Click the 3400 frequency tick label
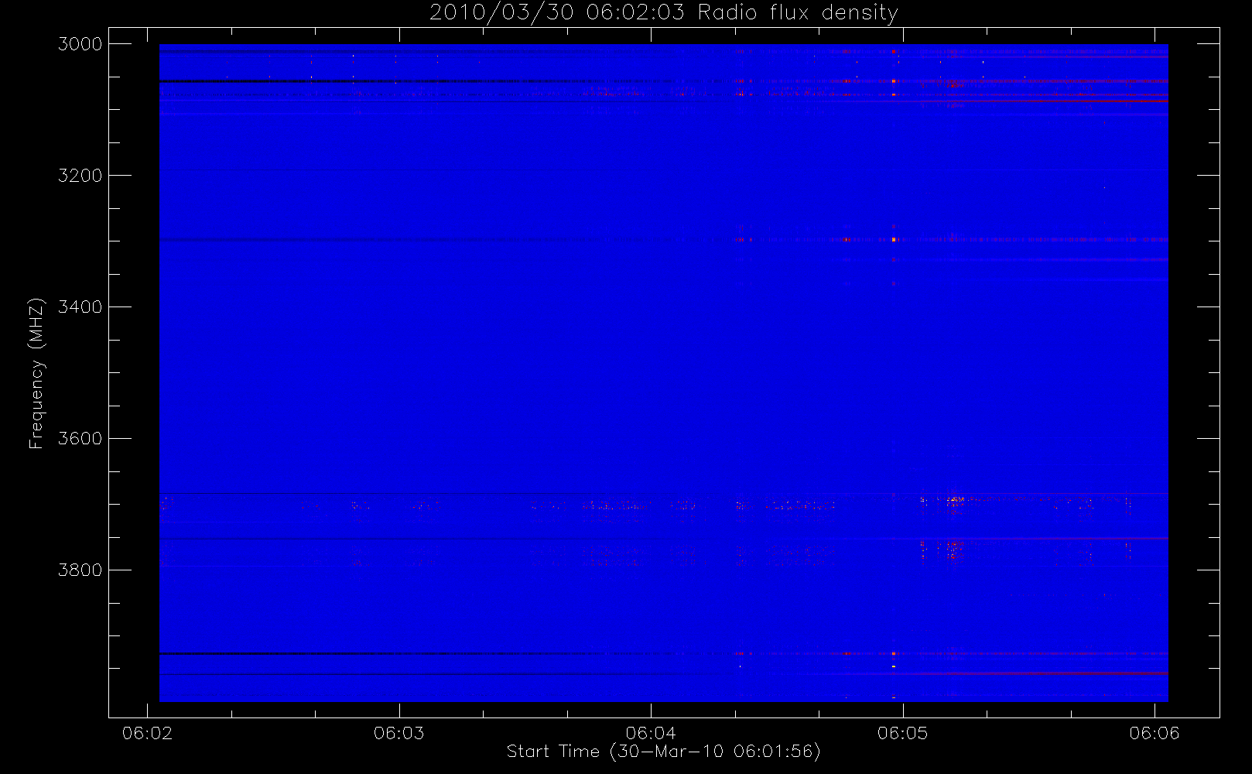1252x774 pixels. coord(80,307)
